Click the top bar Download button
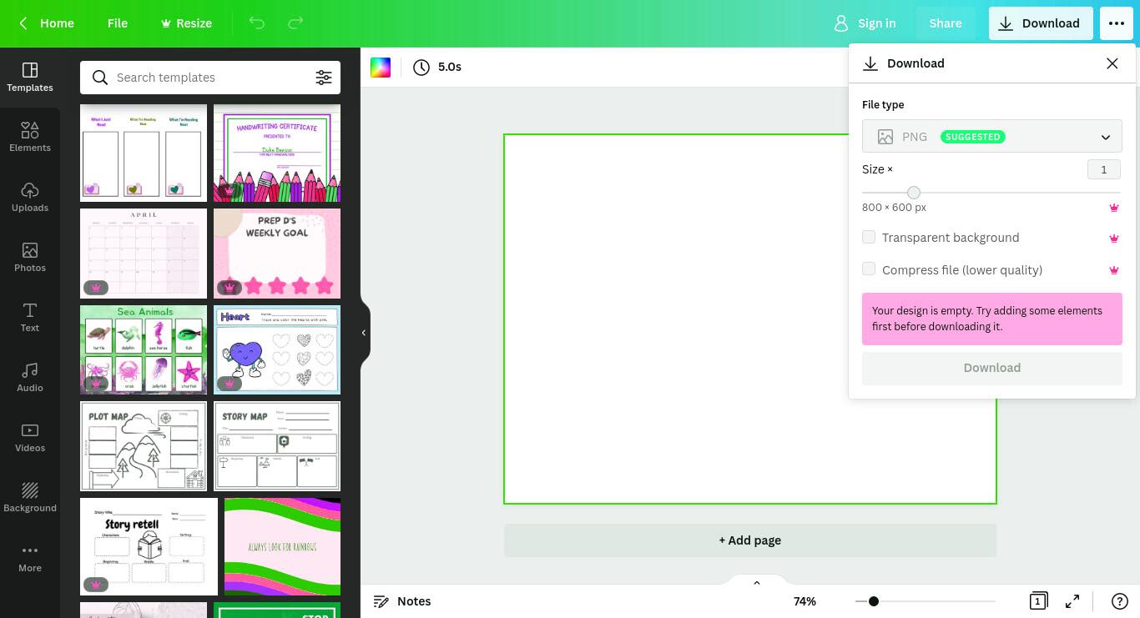 (1040, 23)
